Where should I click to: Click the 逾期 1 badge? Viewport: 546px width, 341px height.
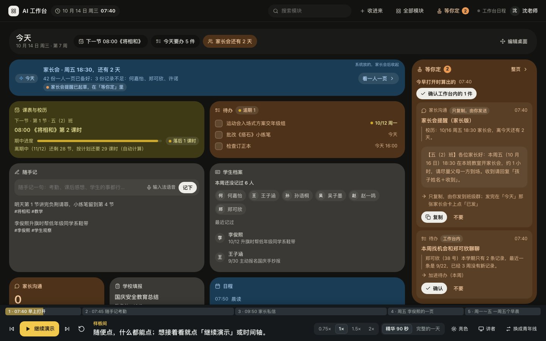(x=247, y=110)
